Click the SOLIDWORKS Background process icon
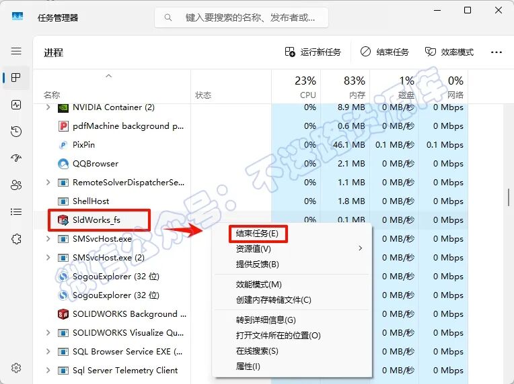The height and width of the screenshot is (384, 514). coord(63,314)
